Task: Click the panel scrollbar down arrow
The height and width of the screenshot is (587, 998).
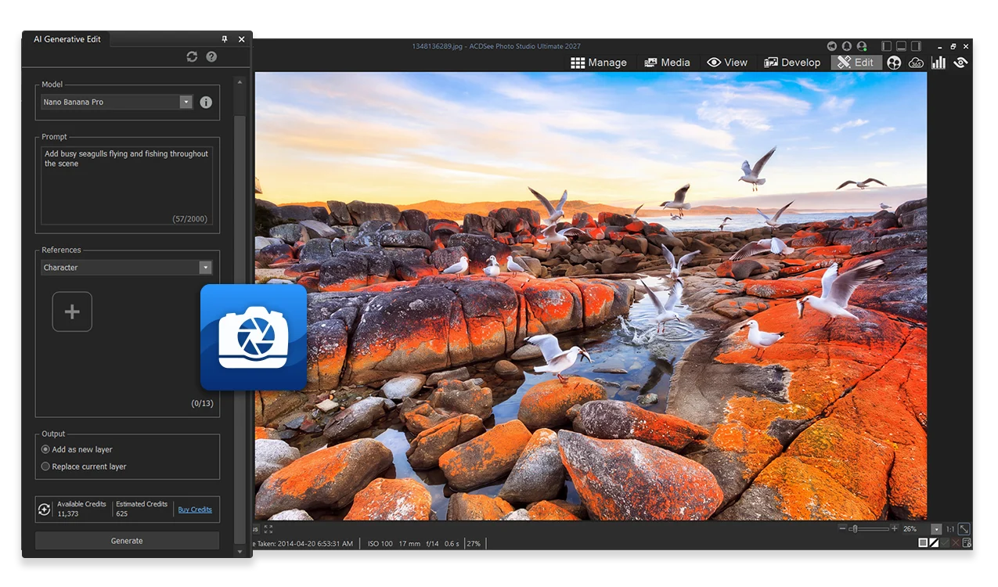Action: [240, 552]
